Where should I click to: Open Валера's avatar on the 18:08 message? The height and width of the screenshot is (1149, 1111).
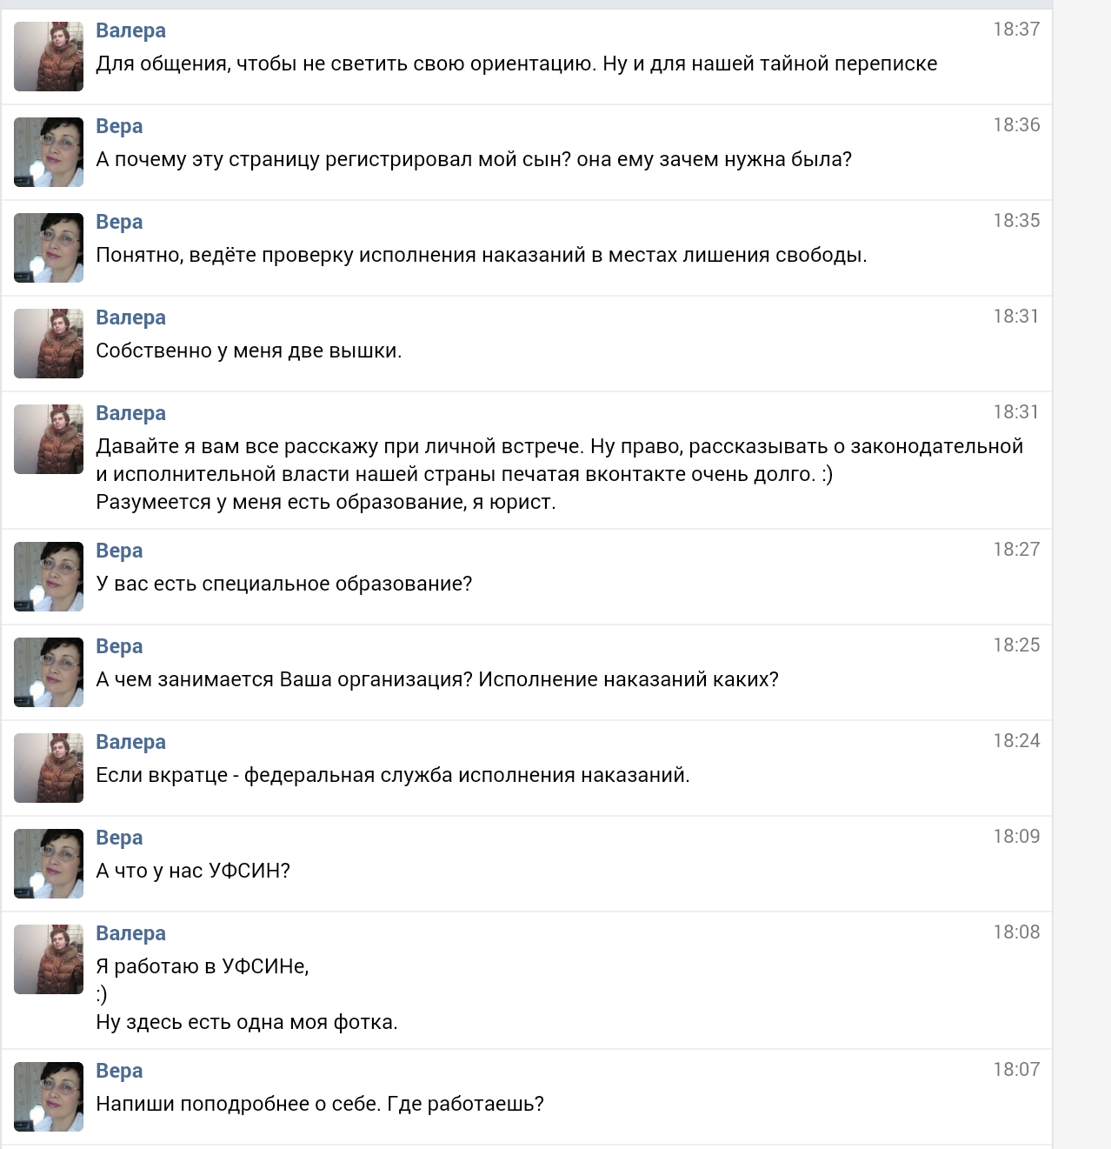coord(49,959)
